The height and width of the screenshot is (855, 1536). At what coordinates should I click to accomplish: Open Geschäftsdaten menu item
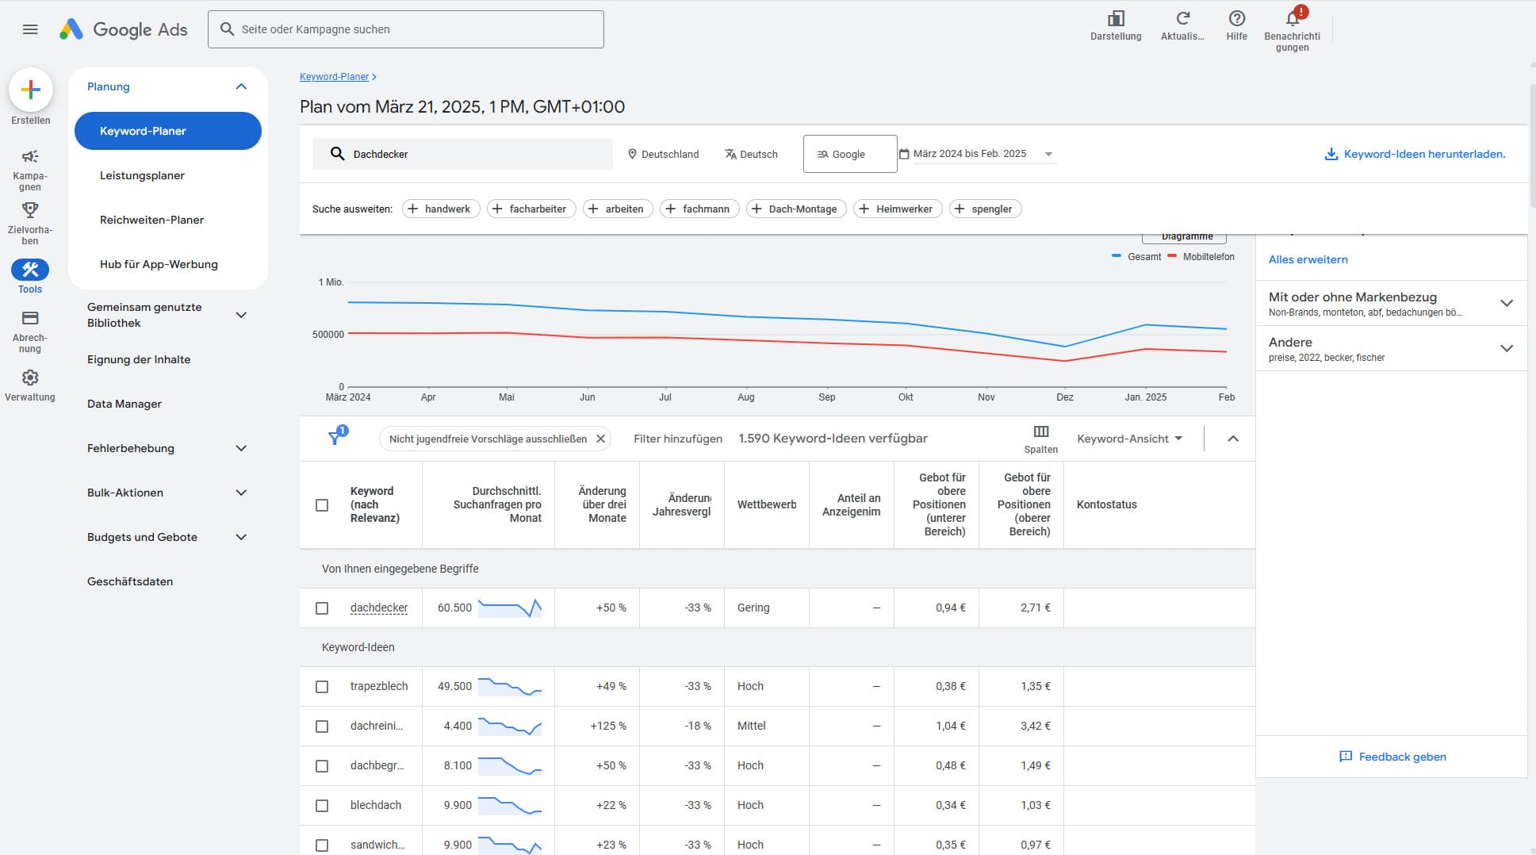130,581
